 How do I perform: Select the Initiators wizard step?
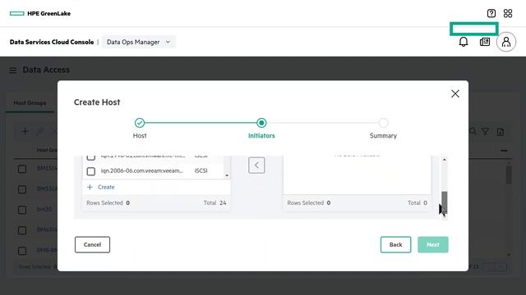261,123
